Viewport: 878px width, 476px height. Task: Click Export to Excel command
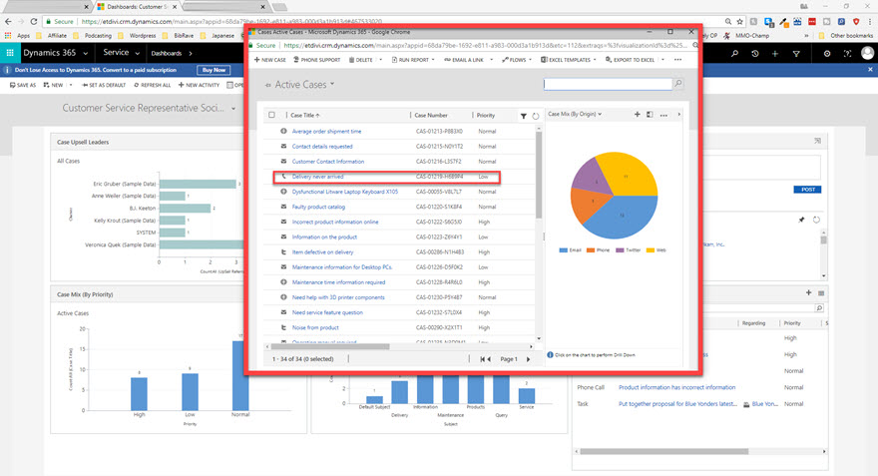point(630,60)
